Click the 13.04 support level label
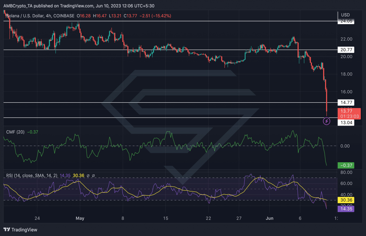The height and width of the screenshot is (236, 366). click(x=346, y=123)
